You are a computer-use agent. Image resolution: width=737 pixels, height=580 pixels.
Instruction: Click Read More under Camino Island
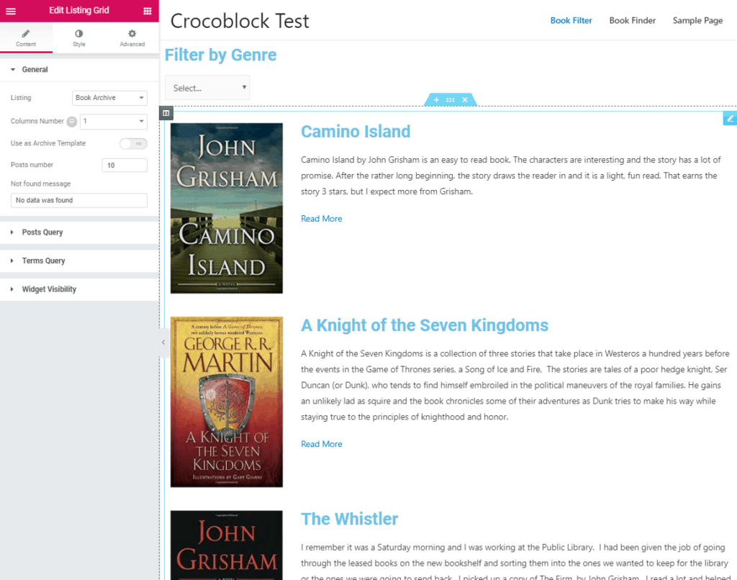[321, 218]
